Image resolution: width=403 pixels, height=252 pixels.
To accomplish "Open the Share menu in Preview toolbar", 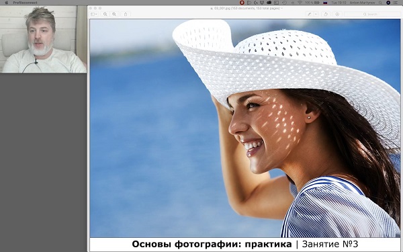I will coord(126,14).
